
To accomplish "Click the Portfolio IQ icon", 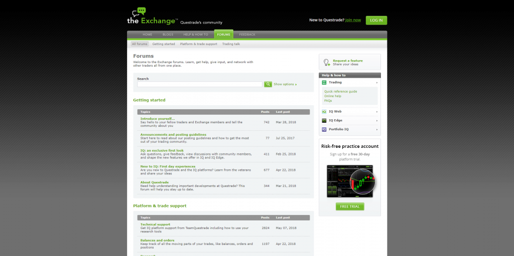I will [324, 129].
